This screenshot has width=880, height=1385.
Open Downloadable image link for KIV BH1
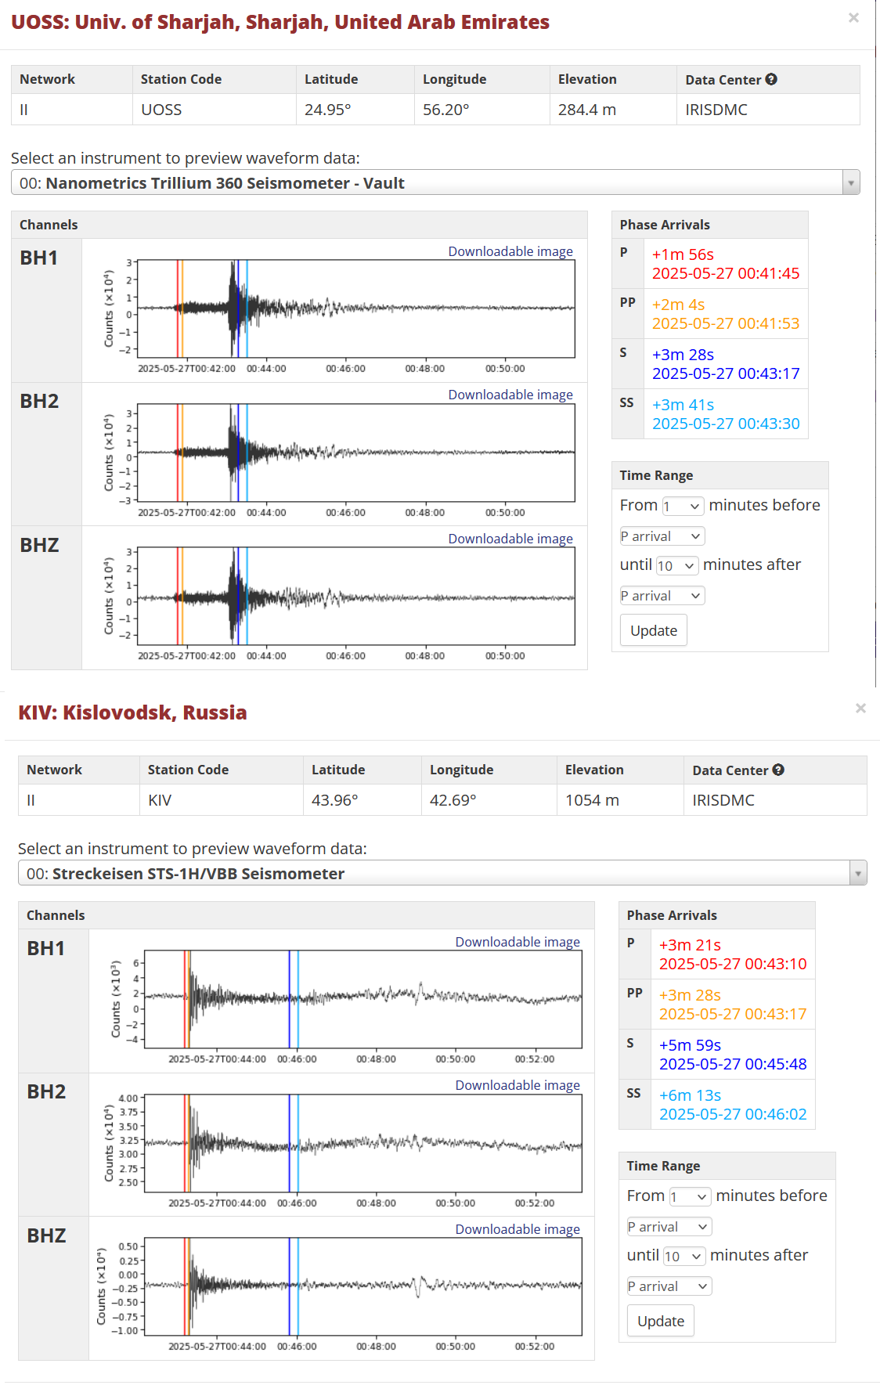coord(518,942)
